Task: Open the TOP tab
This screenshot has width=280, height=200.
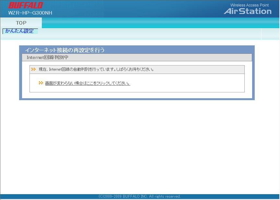Action: [x=21, y=23]
